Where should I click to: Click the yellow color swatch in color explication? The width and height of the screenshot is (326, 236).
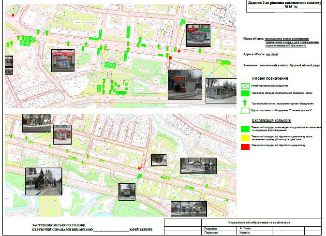point(245,138)
